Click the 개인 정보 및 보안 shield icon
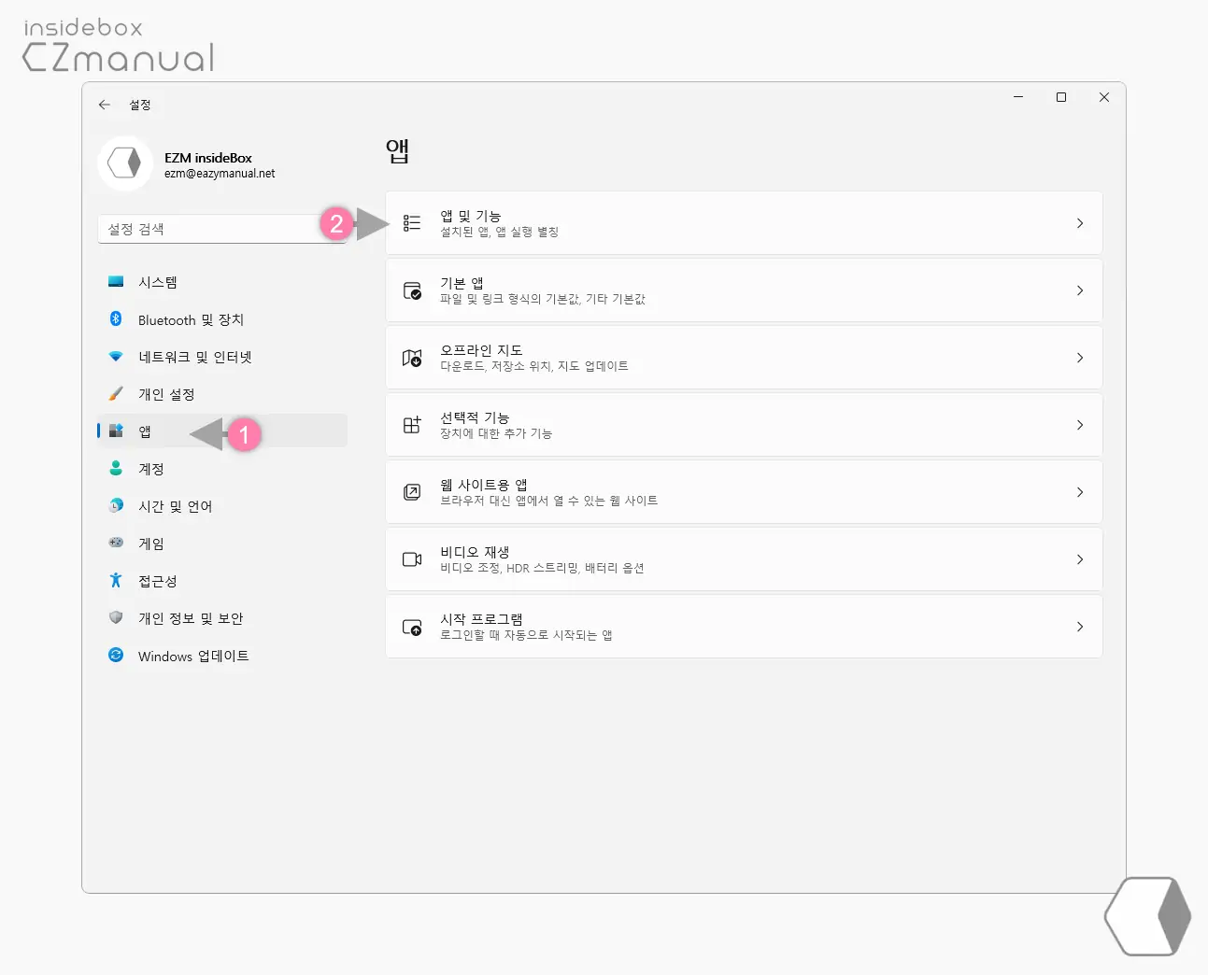Screen dimensions: 1208x975 click(116, 617)
